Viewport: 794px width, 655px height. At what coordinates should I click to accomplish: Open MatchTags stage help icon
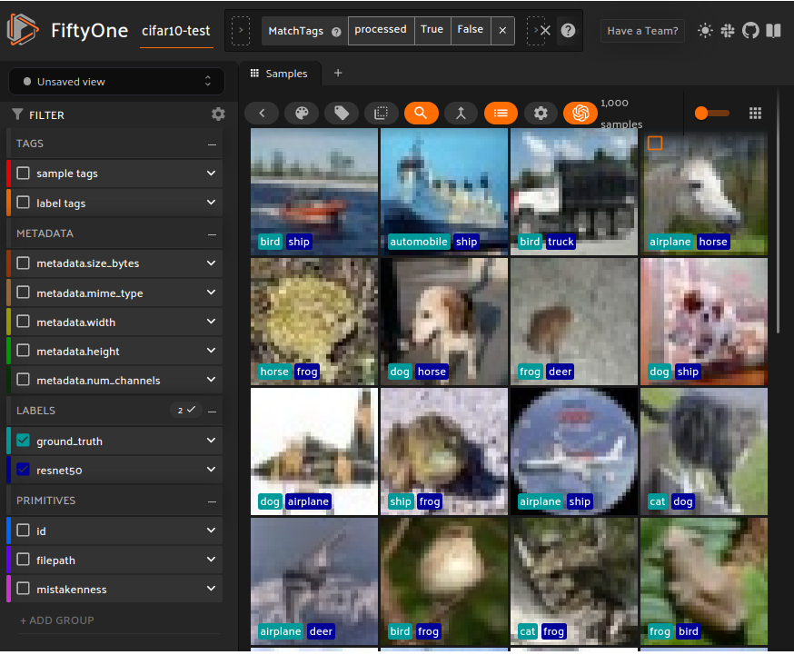click(x=336, y=32)
